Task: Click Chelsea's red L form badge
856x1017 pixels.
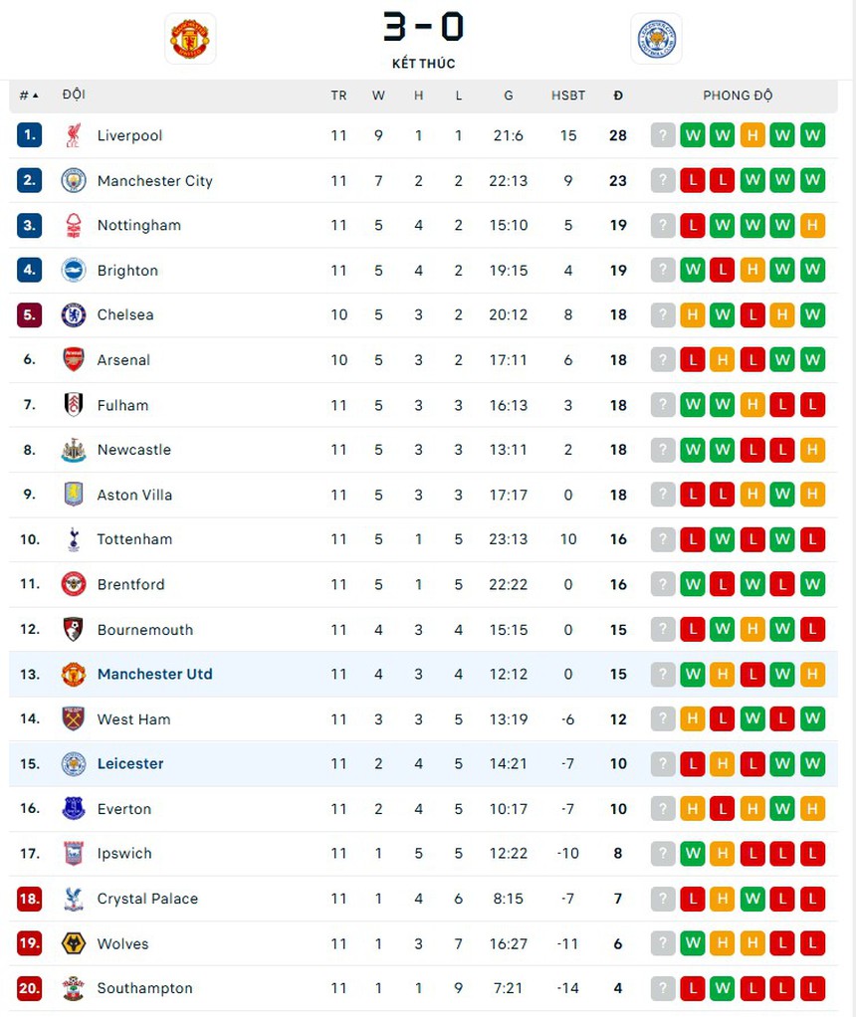Action: click(752, 315)
